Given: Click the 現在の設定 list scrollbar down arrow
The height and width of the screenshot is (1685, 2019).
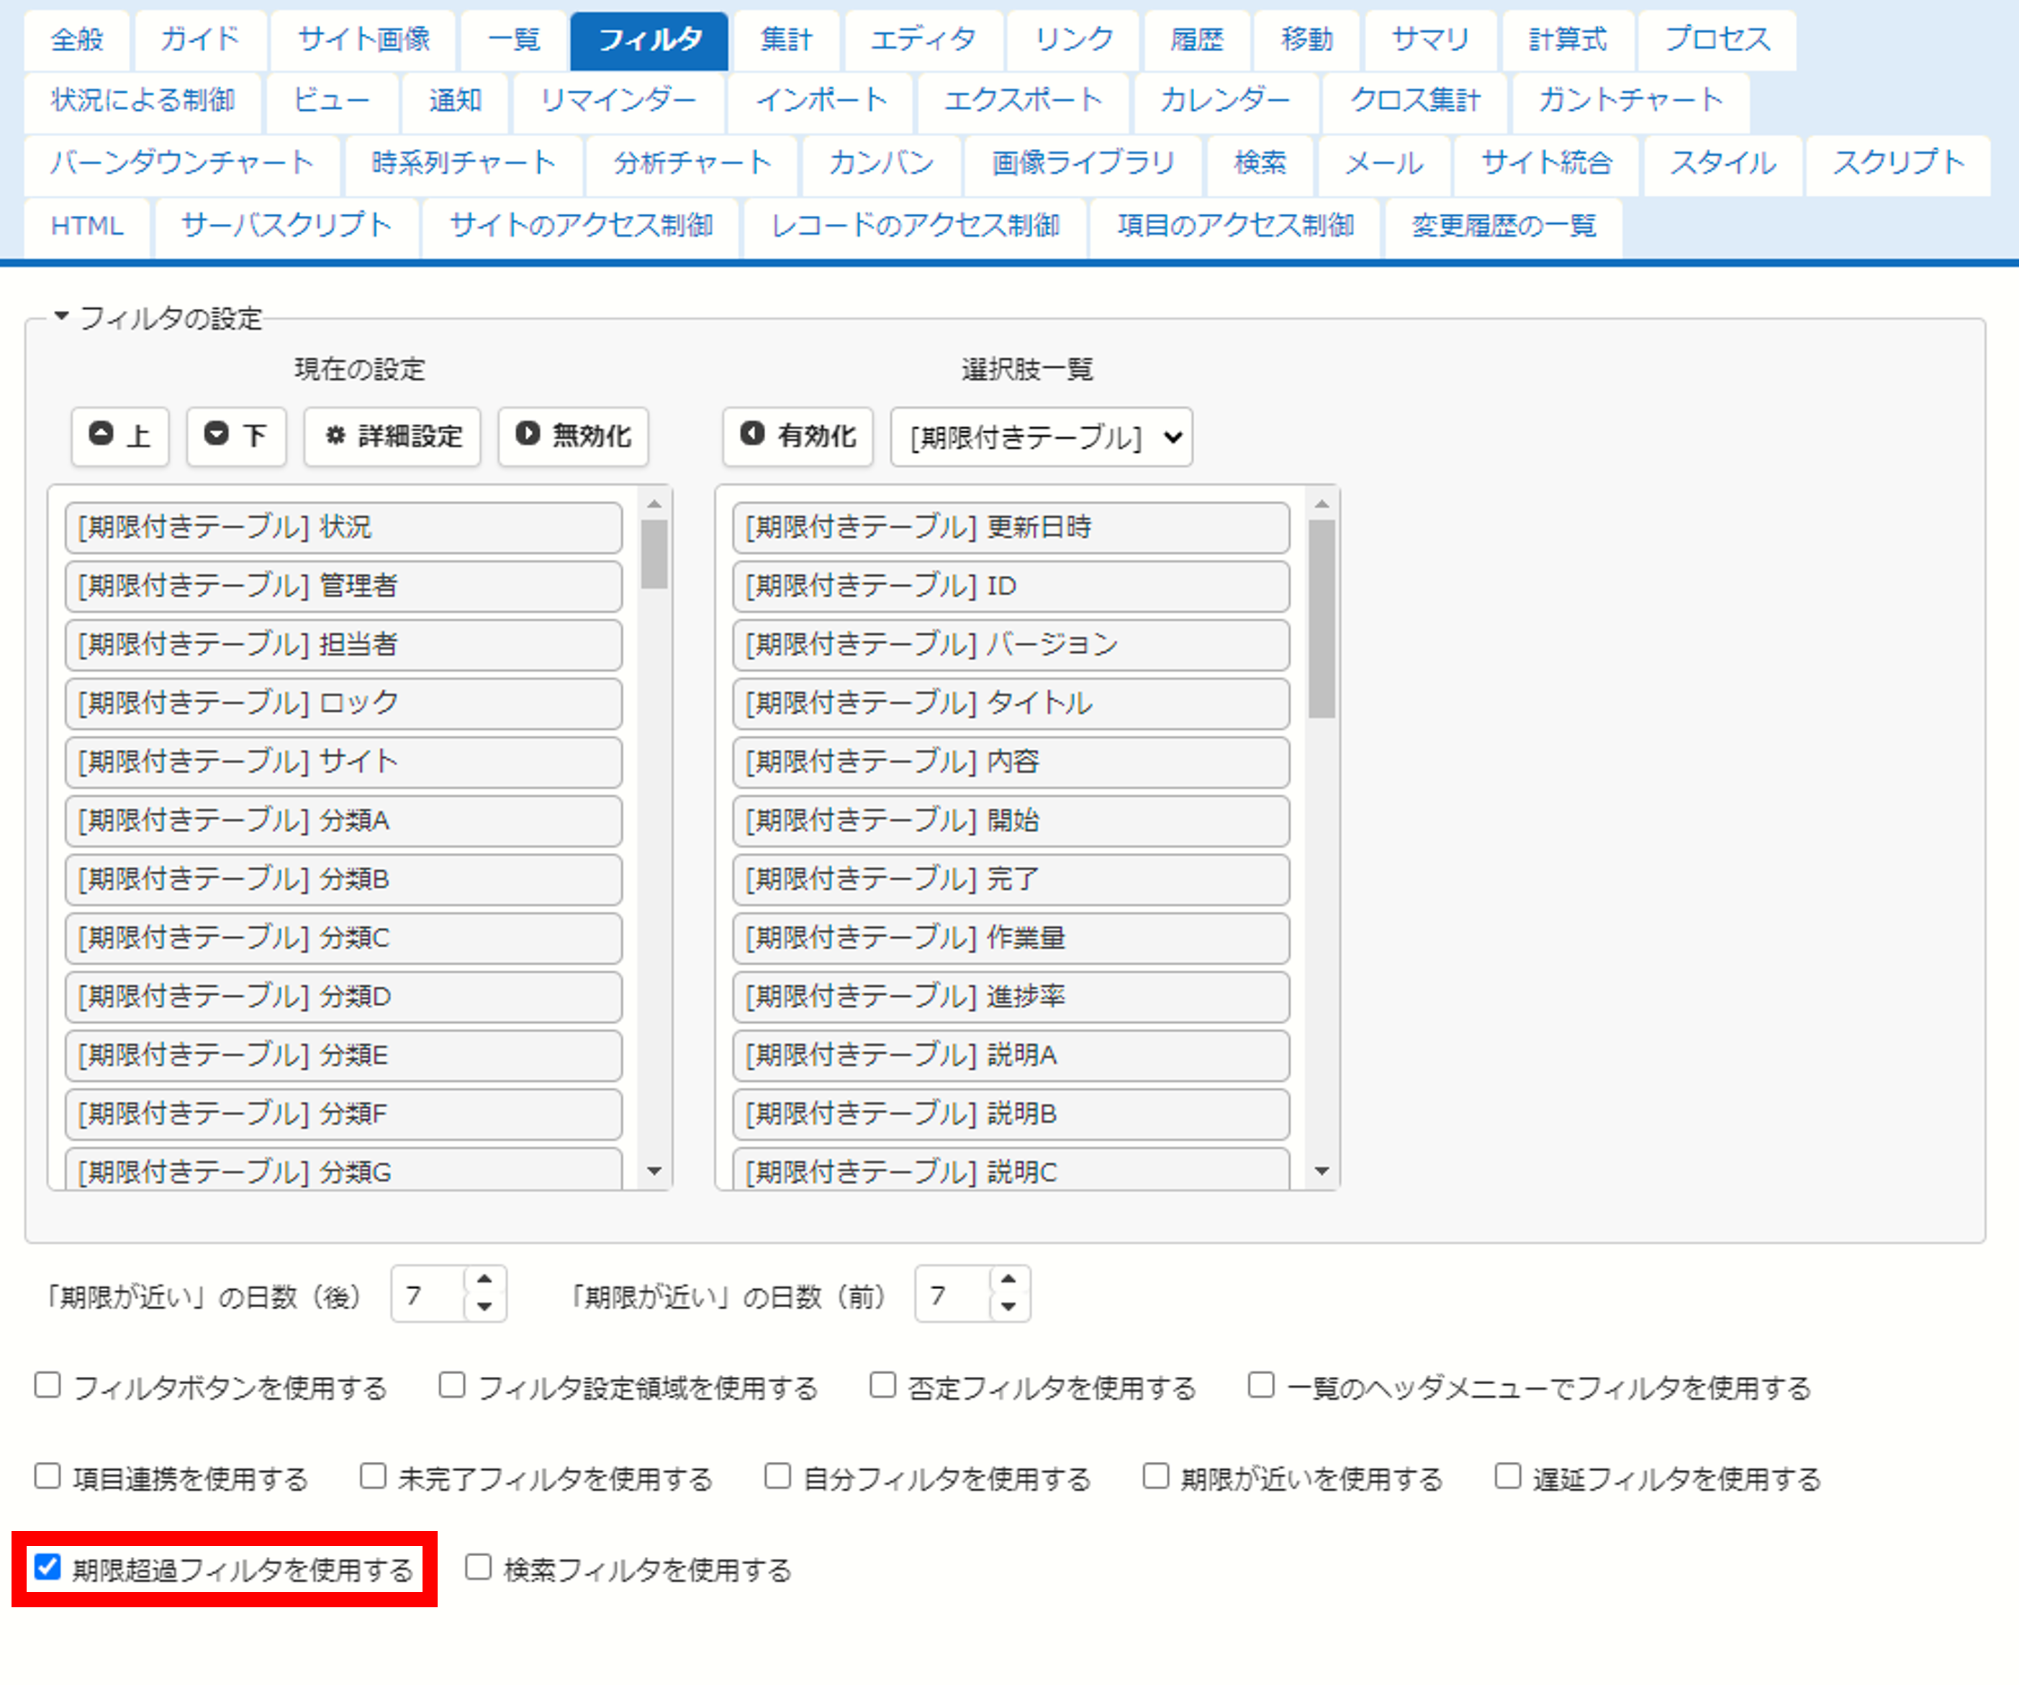Looking at the screenshot, I should [x=655, y=1171].
